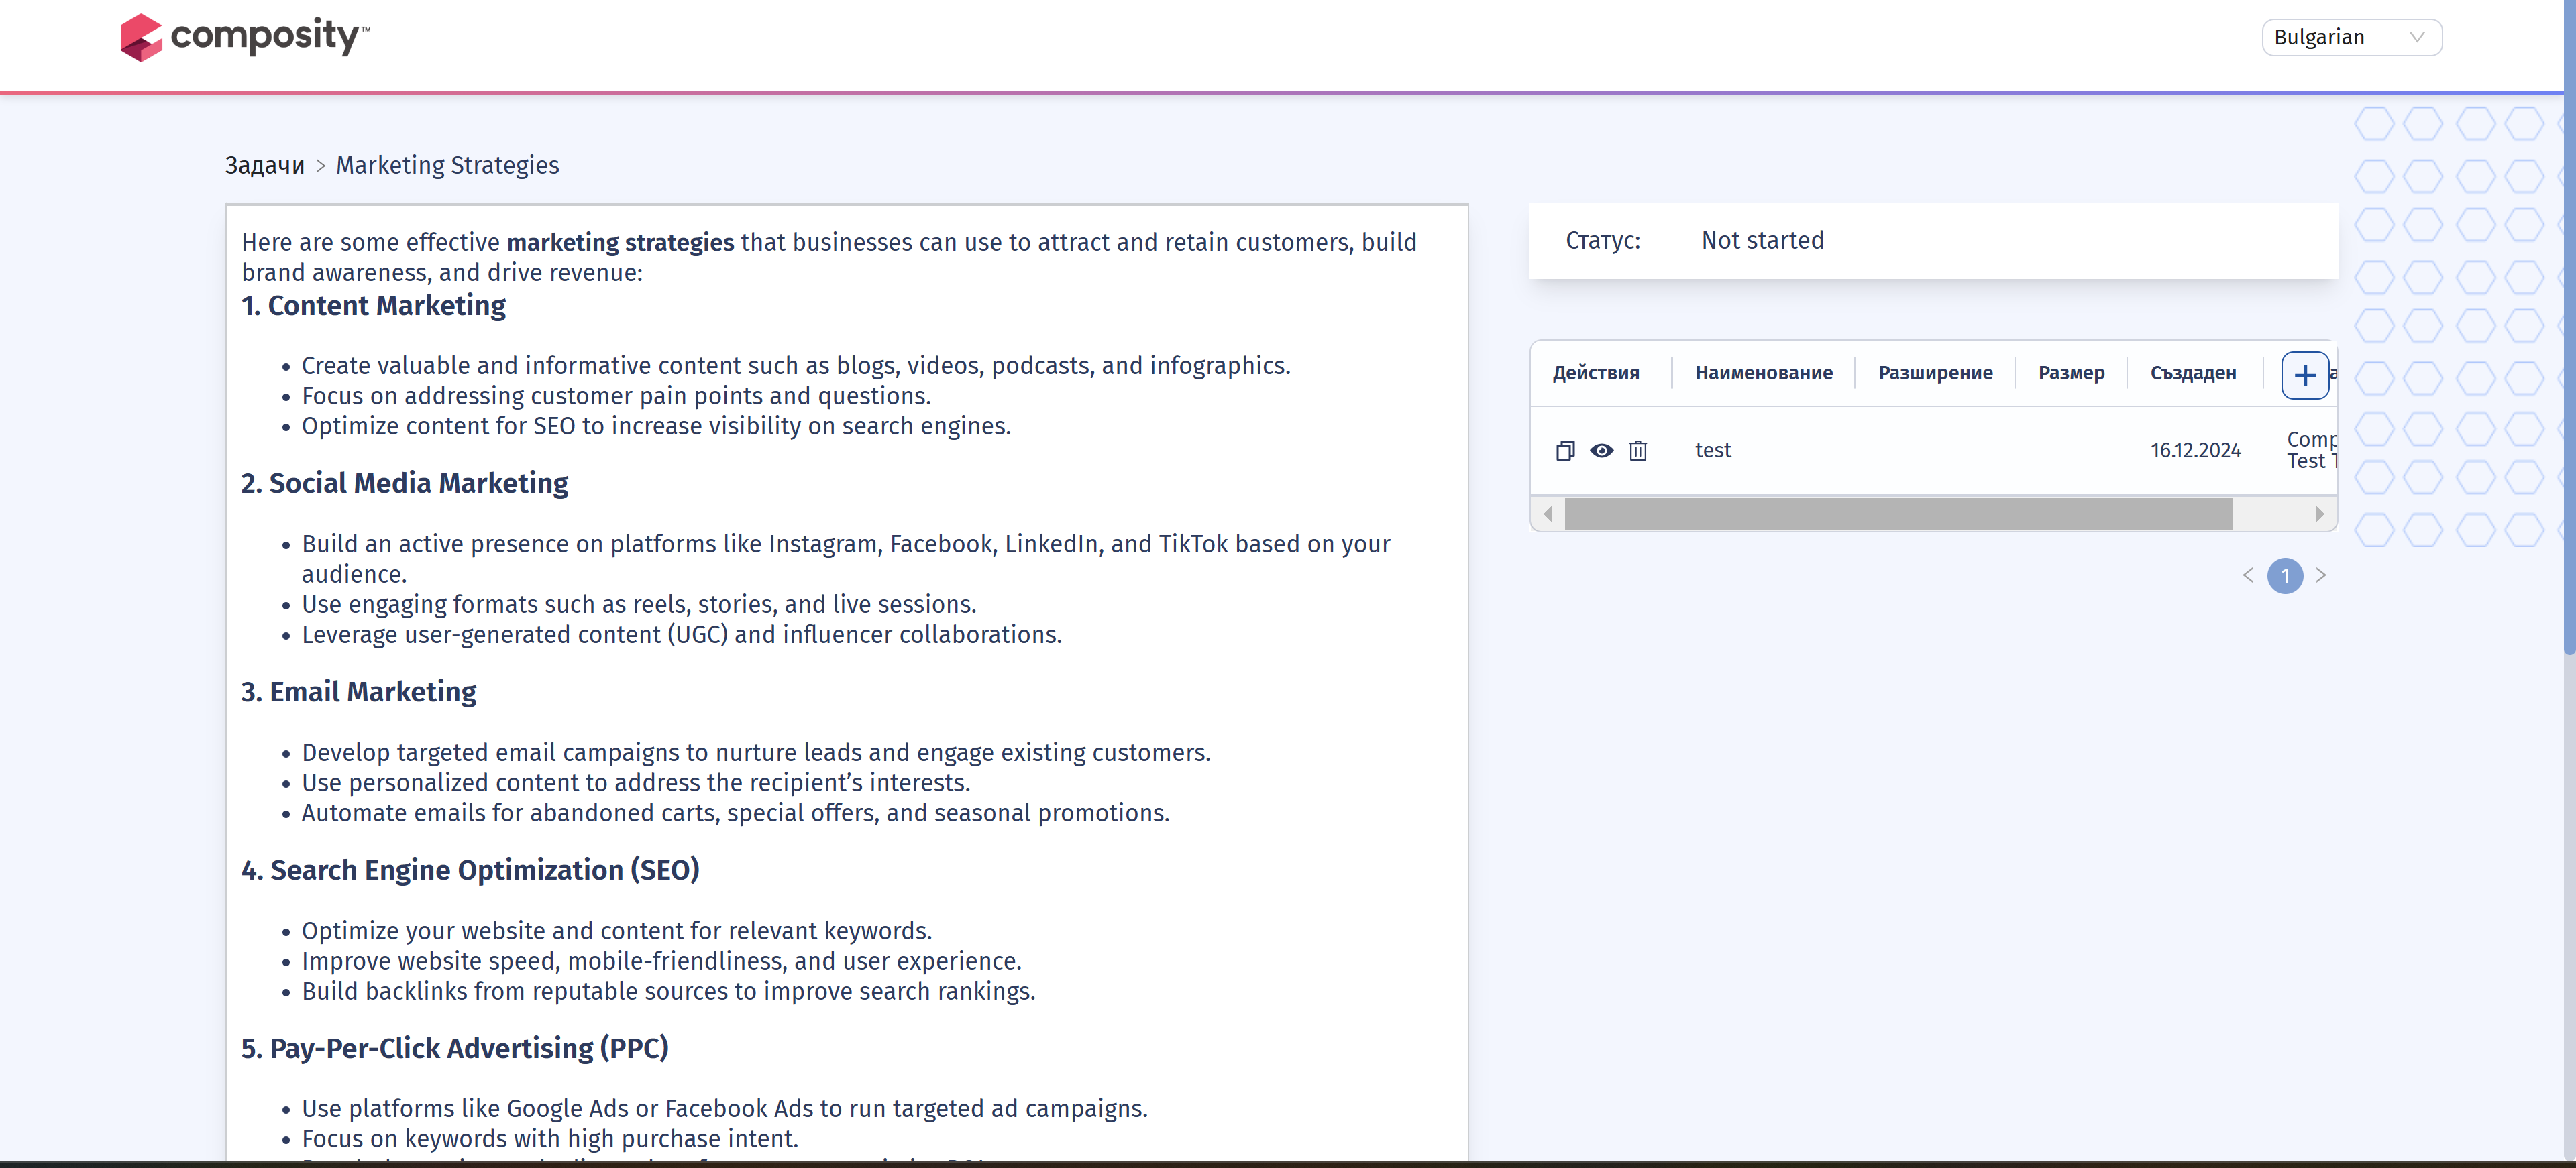
Task: Select the test file name cell
Action: [x=1713, y=451]
